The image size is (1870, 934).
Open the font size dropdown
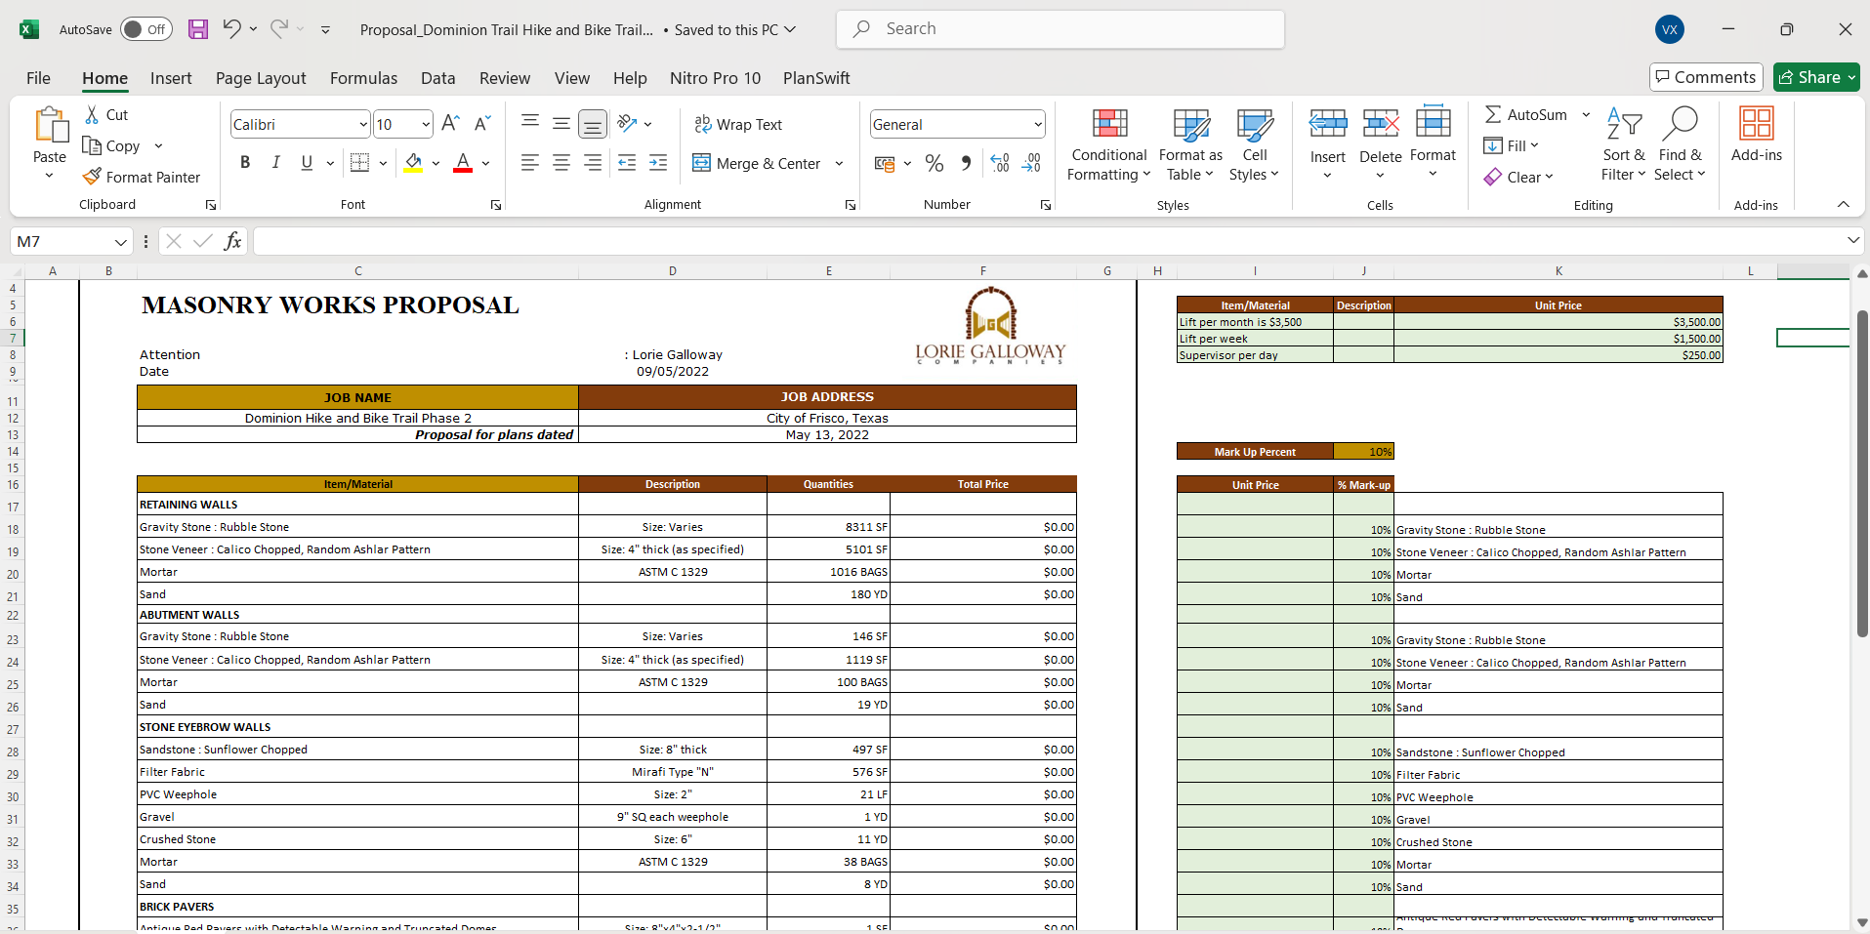click(x=426, y=124)
